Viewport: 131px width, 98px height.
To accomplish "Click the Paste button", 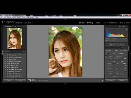I will (20, 80).
